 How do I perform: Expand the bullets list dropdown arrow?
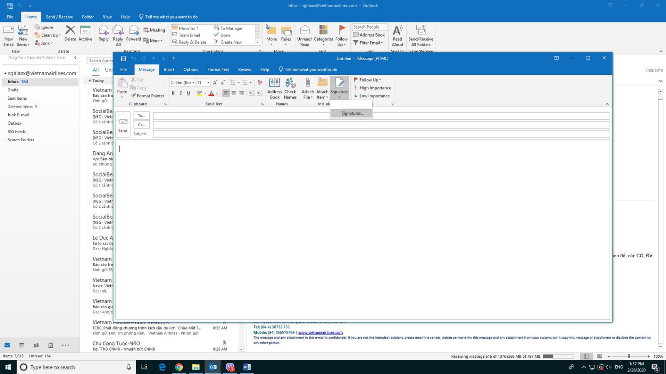pyautogui.click(x=239, y=83)
